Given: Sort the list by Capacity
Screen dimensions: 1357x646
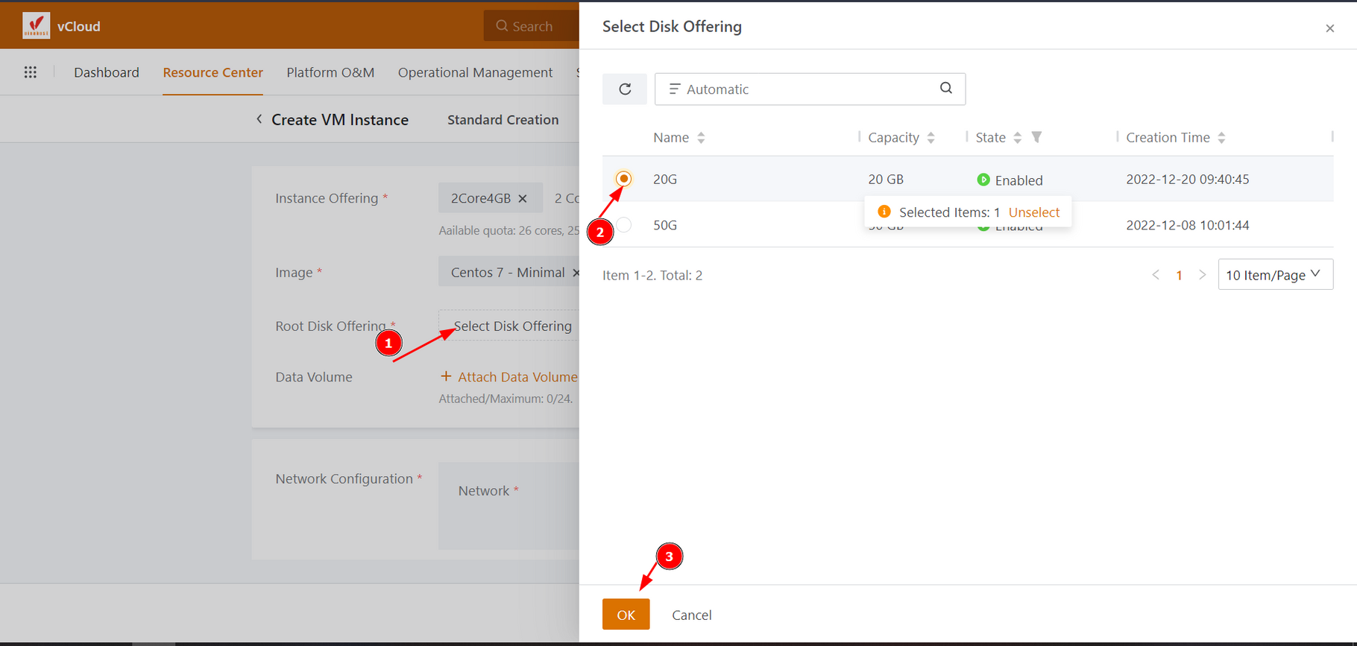Looking at the screenshot, I should click(931, 138).
